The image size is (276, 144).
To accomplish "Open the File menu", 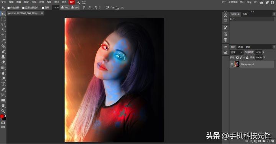I will point(3,2).
